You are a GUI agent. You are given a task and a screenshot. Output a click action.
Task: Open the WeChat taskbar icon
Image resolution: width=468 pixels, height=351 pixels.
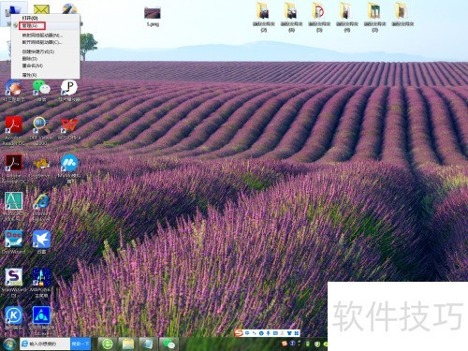(168, 344)
